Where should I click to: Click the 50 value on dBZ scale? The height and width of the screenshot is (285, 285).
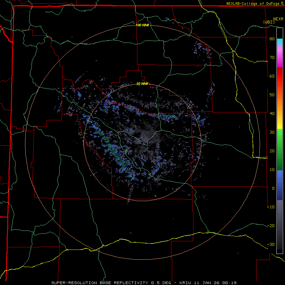coord(272,95)
